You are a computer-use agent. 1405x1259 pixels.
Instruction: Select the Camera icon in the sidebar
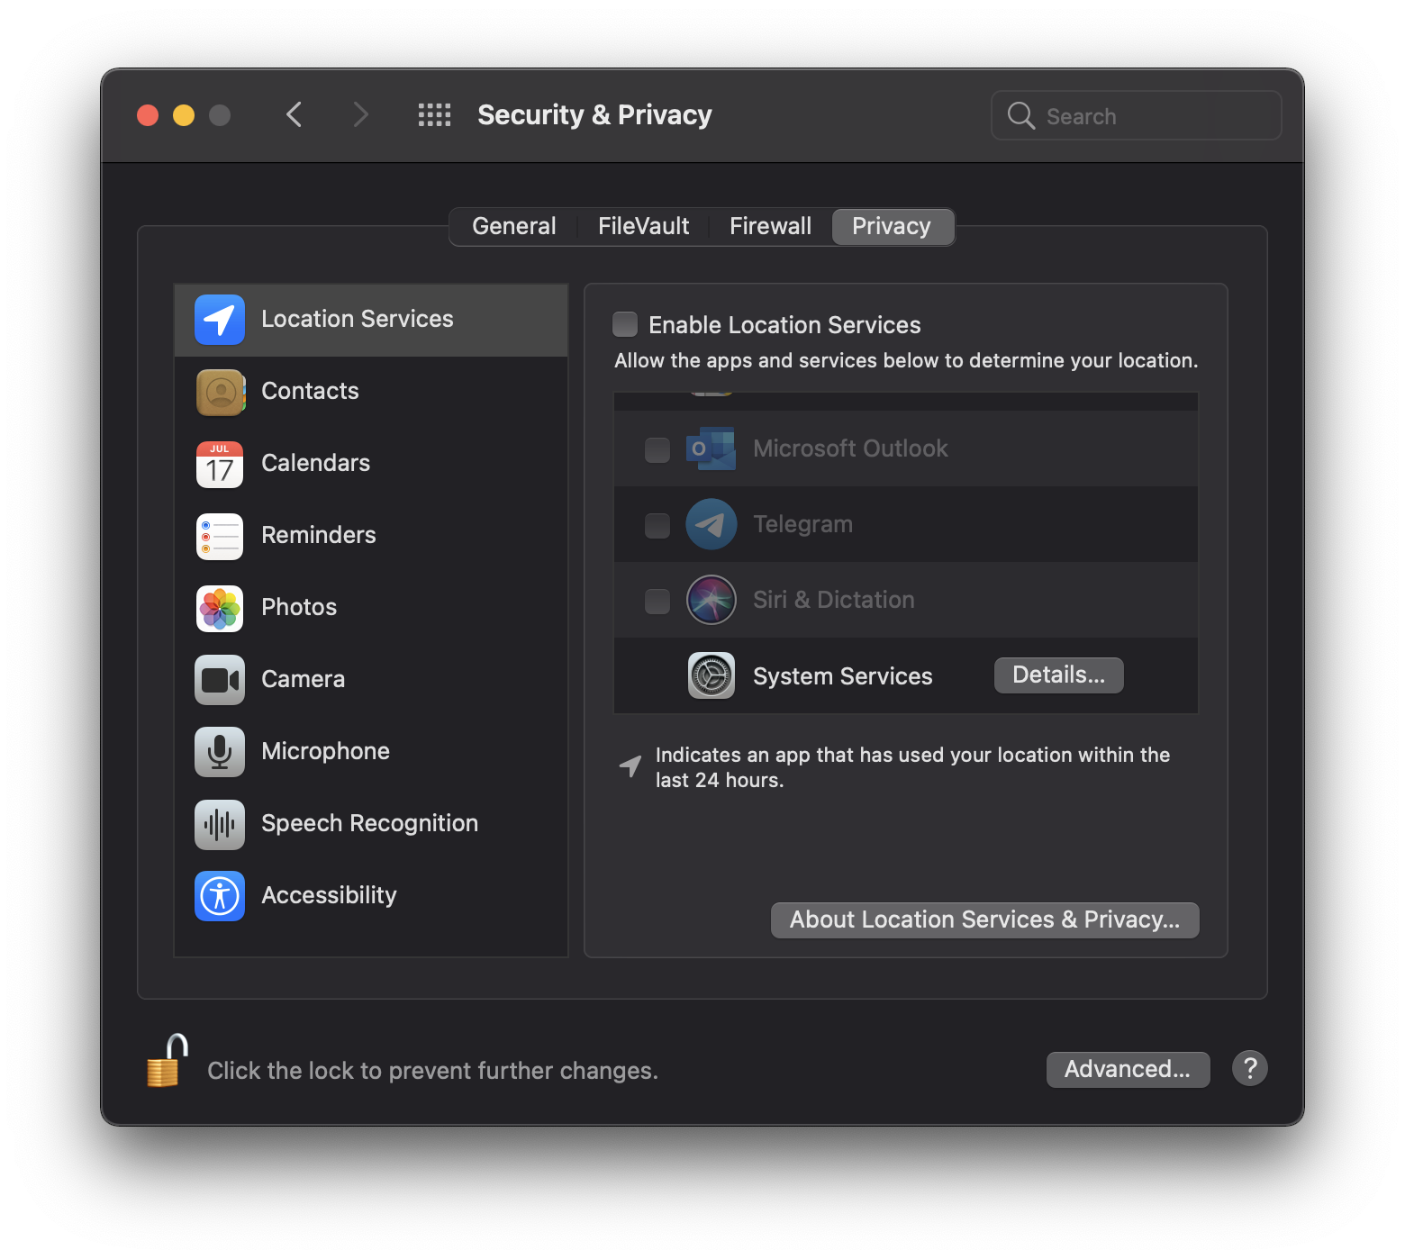pyautogui.click(x=219, y=680)
